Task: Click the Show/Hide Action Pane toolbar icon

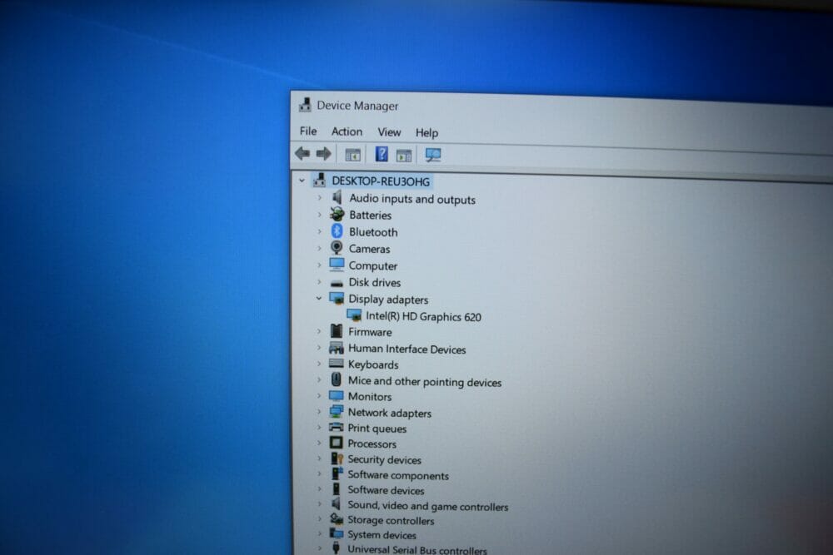Action: point(404,156)
